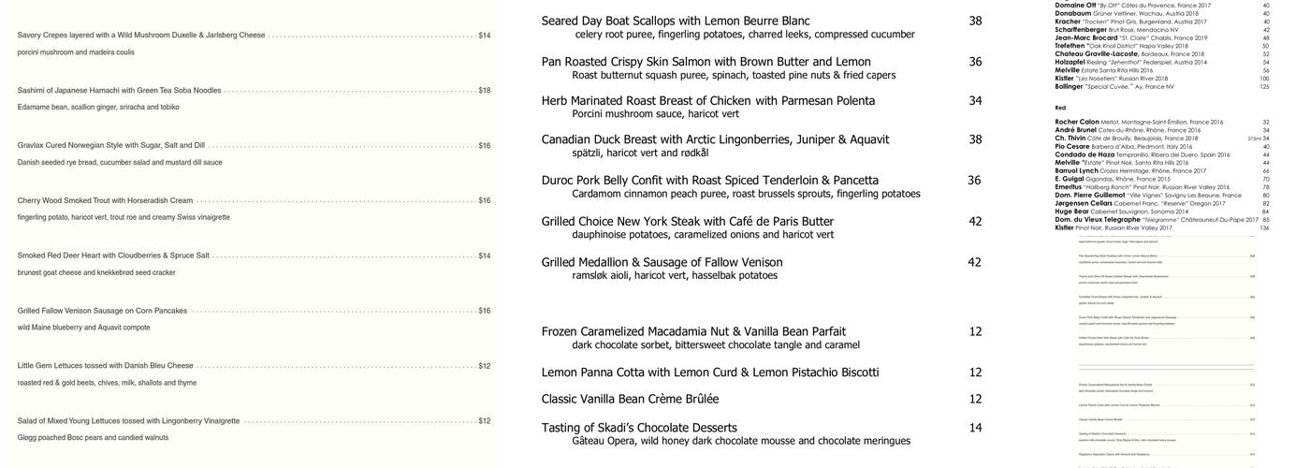This screenshot has width=1310, height=468.
Task: Select the Sashimi of Japanese Hamachi item
Action: click(119, 91)
